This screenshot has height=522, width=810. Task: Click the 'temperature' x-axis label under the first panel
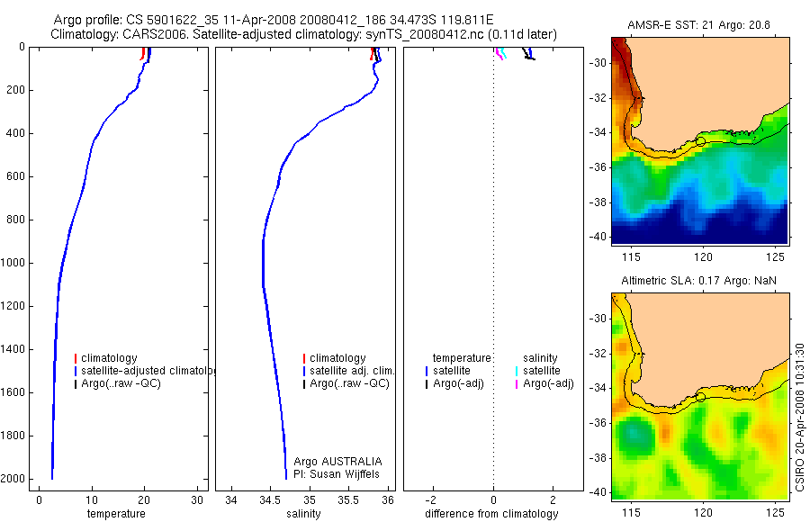pos(116,514)
